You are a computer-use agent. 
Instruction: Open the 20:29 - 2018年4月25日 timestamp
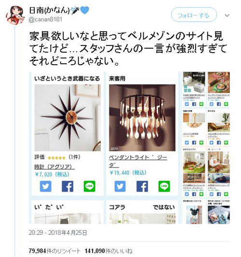(58, 232)
